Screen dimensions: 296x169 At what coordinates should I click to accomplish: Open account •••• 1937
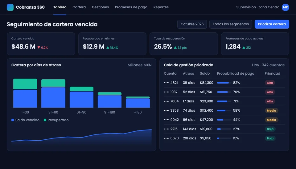coord(171,92)
